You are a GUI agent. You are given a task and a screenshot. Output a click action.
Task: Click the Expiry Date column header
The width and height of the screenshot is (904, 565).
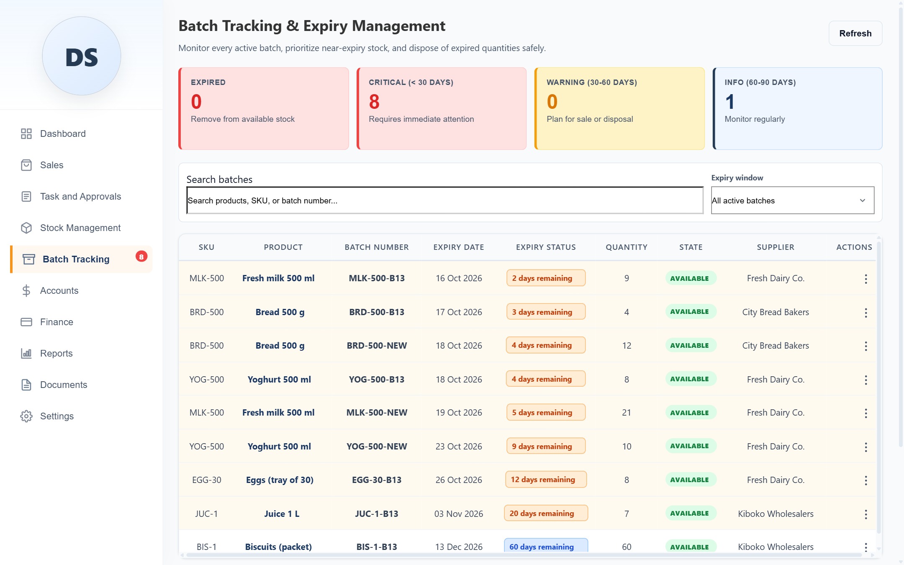[459, 247]
